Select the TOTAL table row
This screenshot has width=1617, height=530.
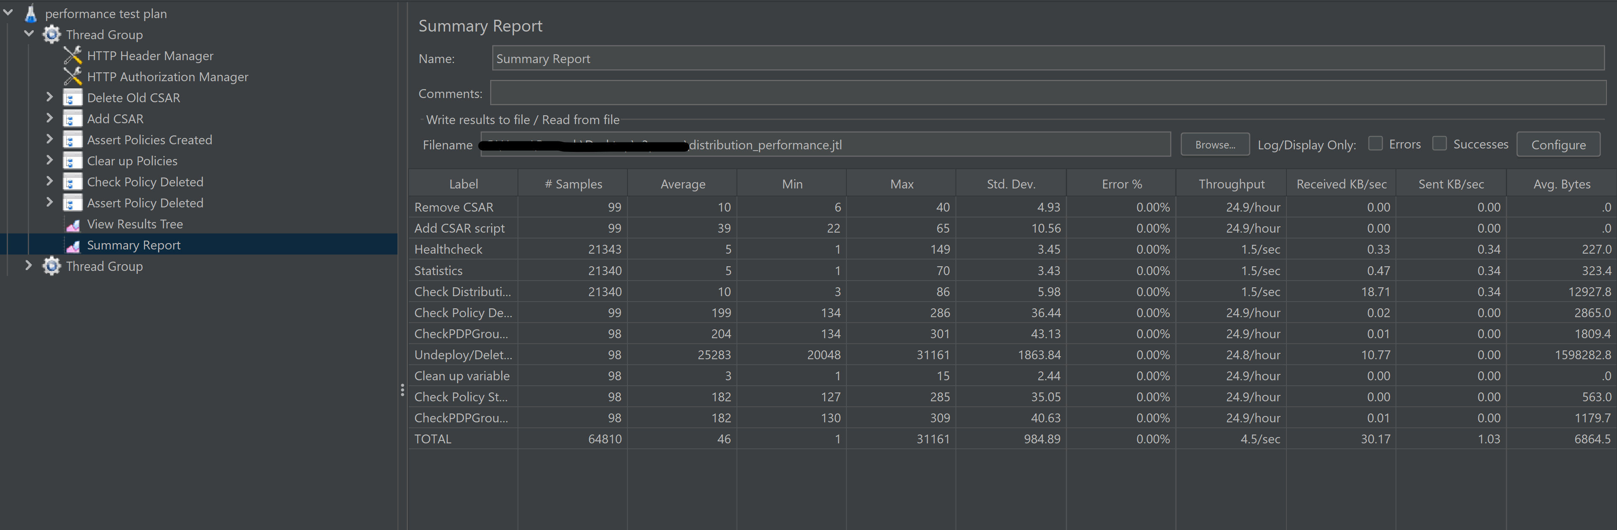tap(1012, 439)
